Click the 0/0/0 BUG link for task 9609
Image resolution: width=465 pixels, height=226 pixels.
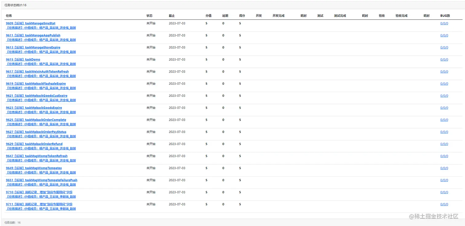[444, 23]
